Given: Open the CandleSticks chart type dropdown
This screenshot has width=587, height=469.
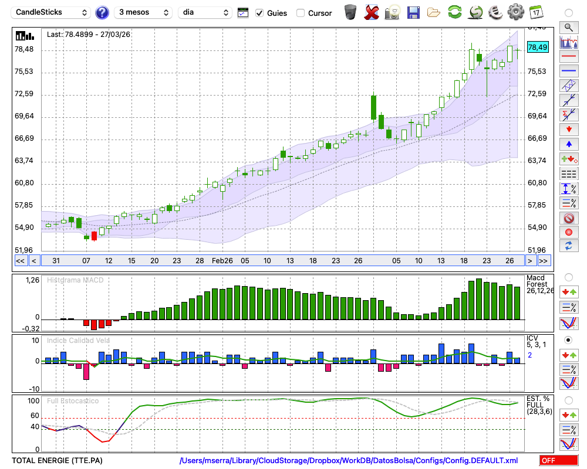Looking at the screenshot, I should click(52, 12).
